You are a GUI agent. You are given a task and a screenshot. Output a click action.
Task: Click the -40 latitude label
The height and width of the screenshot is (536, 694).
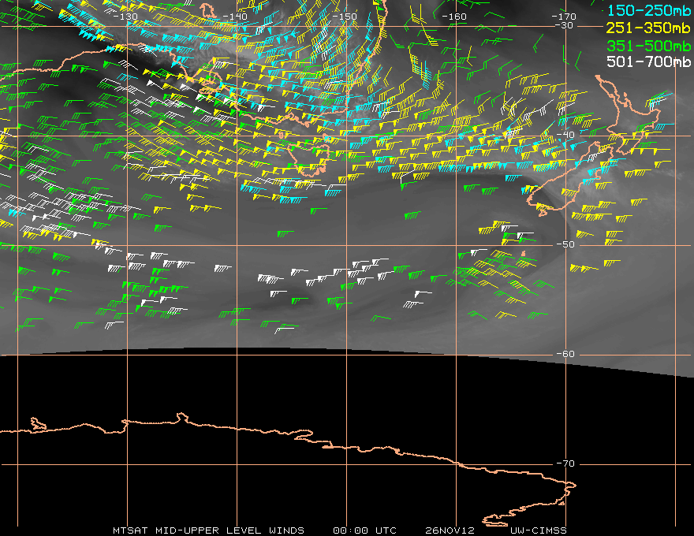tap(565, 135)
